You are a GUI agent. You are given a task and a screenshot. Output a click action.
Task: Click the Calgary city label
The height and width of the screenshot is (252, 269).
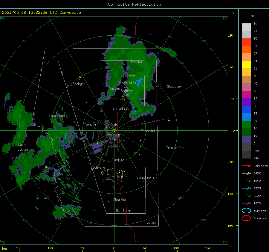117,176
